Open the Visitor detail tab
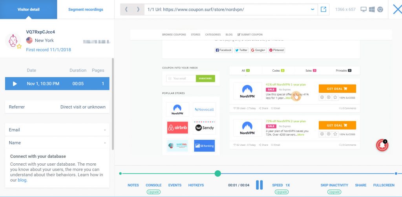The image size is (402, 197). (28, 9)
